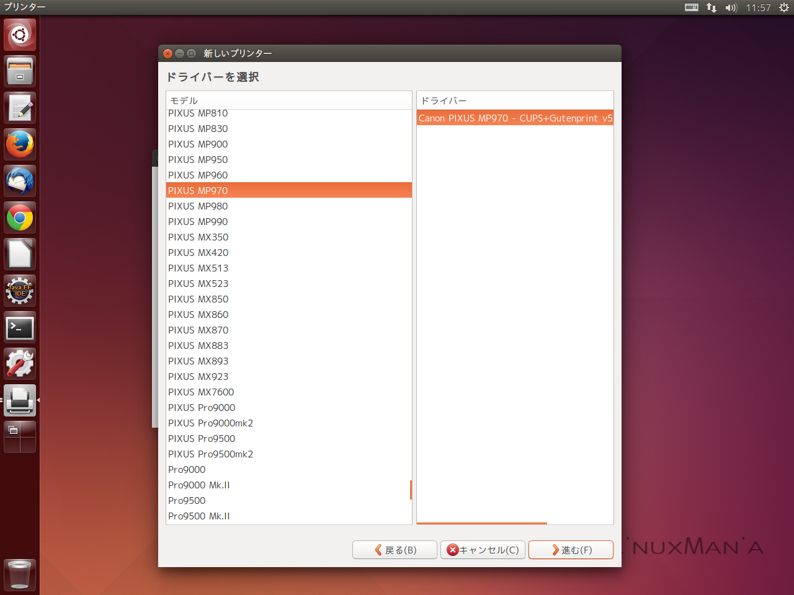This screenshot has width=794, height=595.
Task: Launch Thunderbird mail from the launcher
Action: tap(20, 181)
